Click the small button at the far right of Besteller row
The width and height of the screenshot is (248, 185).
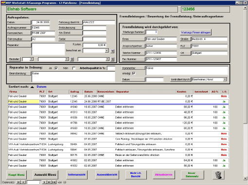click(x=112, y=59)
